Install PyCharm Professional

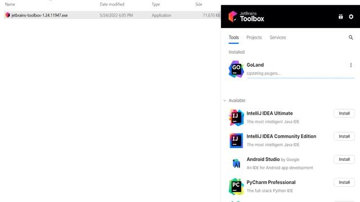[x=344, y=182]
